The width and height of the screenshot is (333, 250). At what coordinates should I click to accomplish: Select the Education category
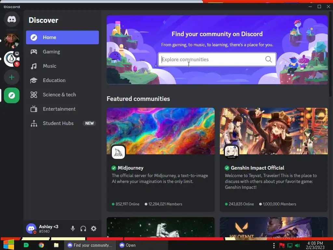(62, 80)
